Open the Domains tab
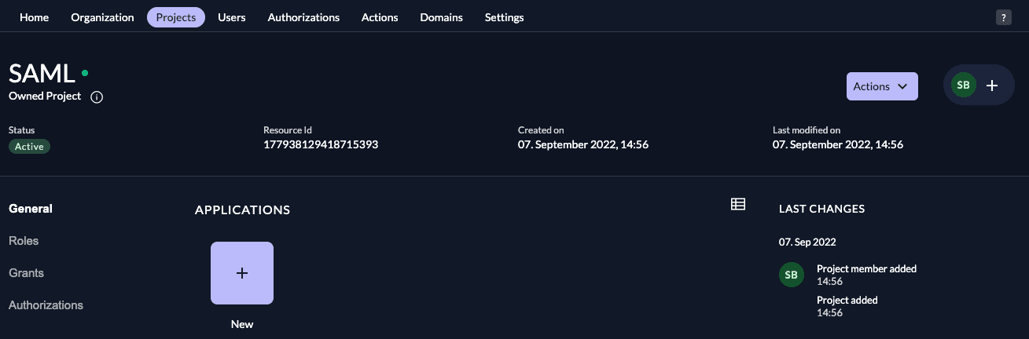This screenshot has width=1029, height=339. tap(441, 17)
